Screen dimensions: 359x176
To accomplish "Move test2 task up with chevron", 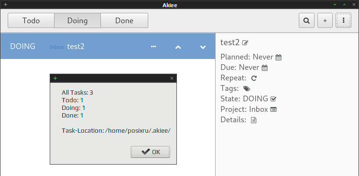I will point(178,47).
